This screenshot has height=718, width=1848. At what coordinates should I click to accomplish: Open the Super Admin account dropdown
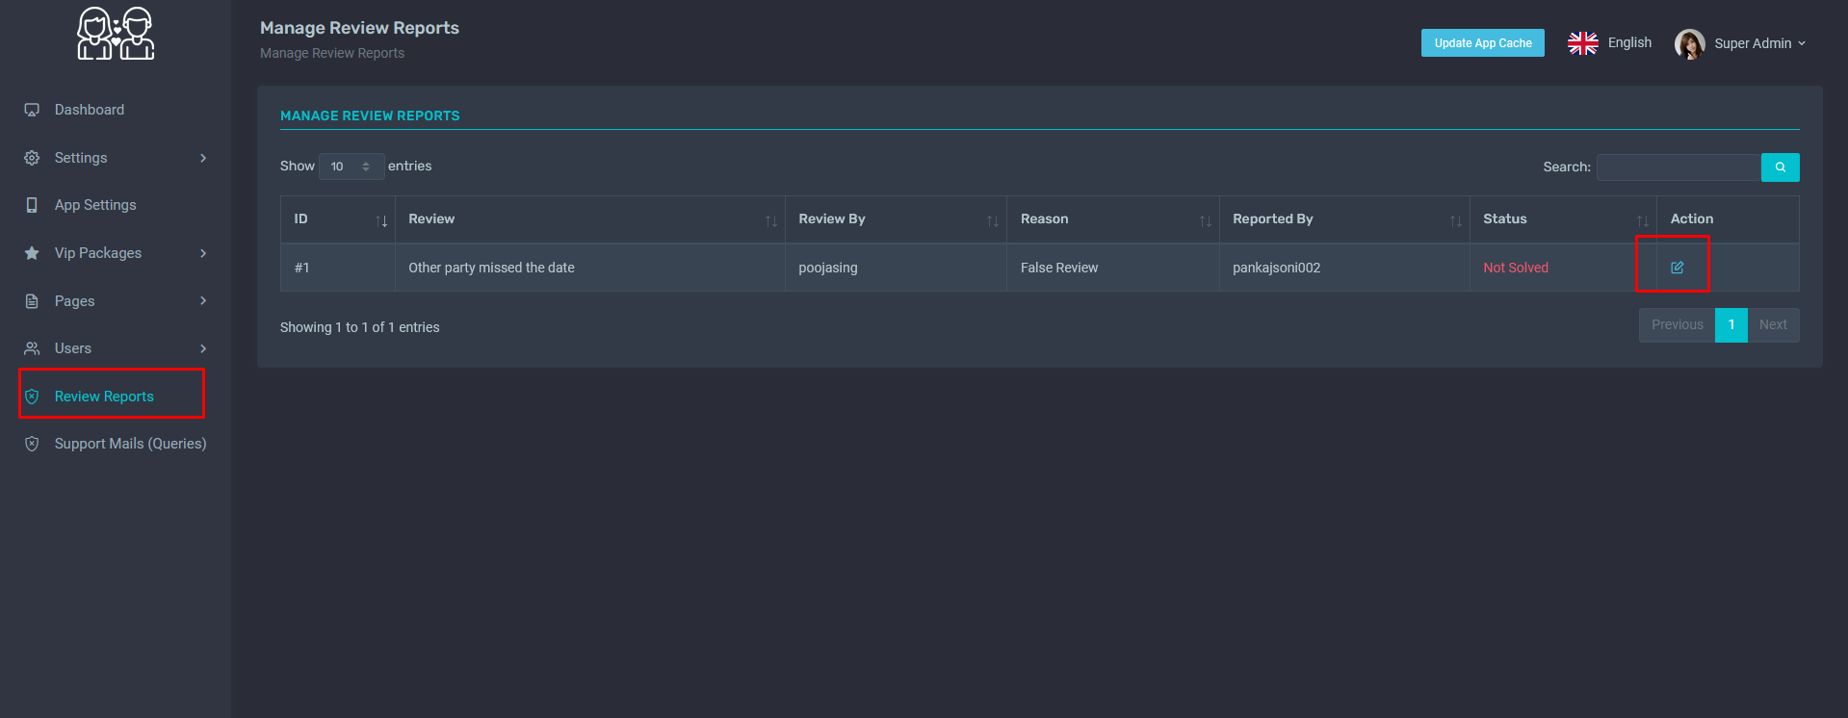pos(1759,43)
